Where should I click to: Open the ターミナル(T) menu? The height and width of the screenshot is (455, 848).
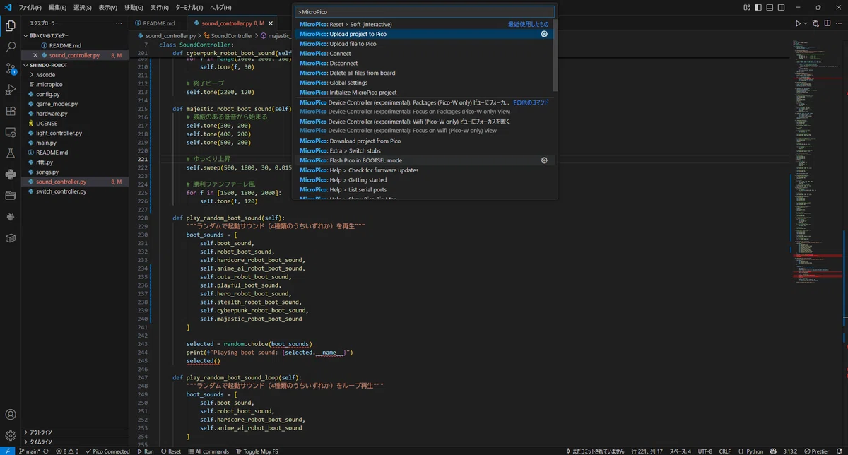coord(189,7)
